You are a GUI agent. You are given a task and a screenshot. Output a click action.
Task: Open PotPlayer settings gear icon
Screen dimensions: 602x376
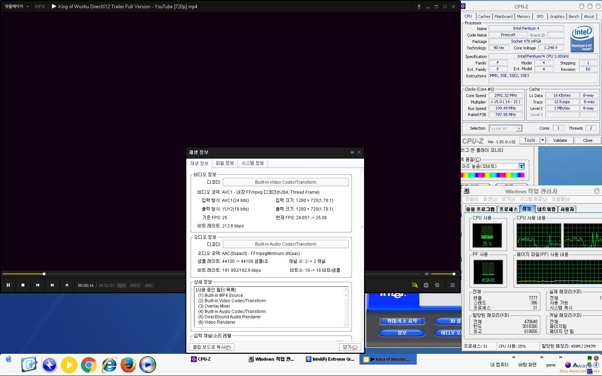(x=437, y=285)
